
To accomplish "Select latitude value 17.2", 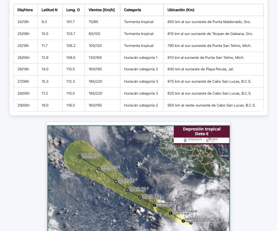I will [x=45, y=93].
